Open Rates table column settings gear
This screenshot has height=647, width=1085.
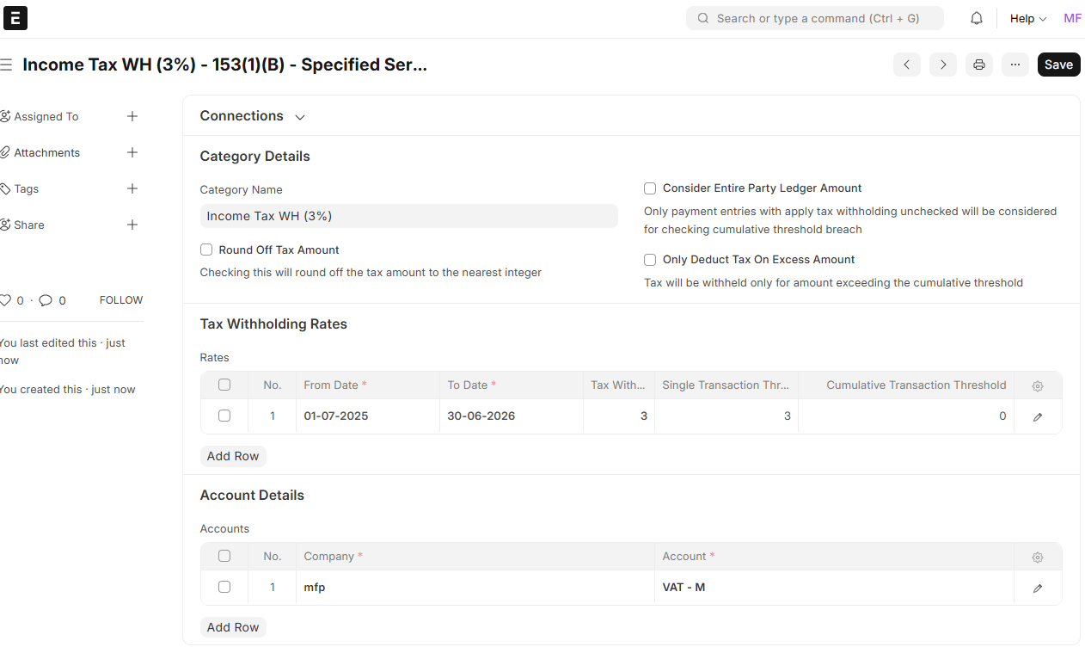click(1038, 386)
